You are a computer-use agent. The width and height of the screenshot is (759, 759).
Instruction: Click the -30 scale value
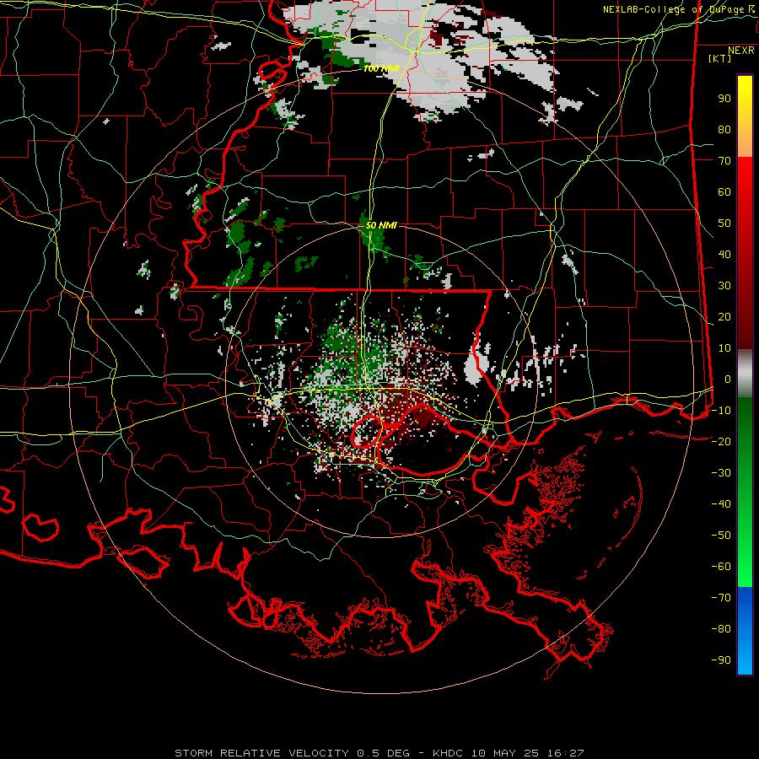pos(721,473)
